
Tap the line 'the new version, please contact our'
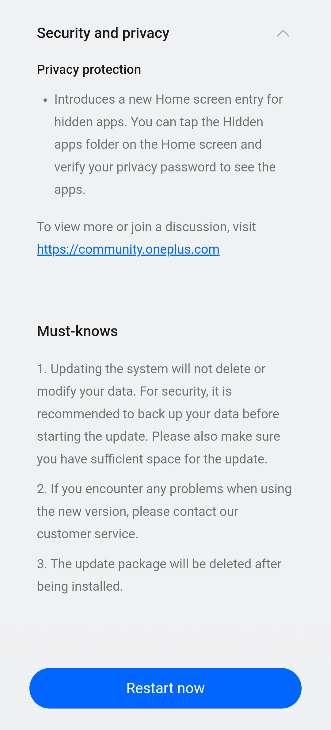tap(138, 512)
